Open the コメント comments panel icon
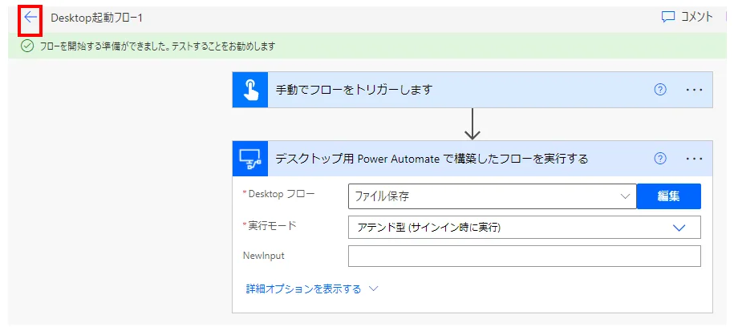This screenshot has width=734, height=327. pyautogui.click(x=668, y=18)
